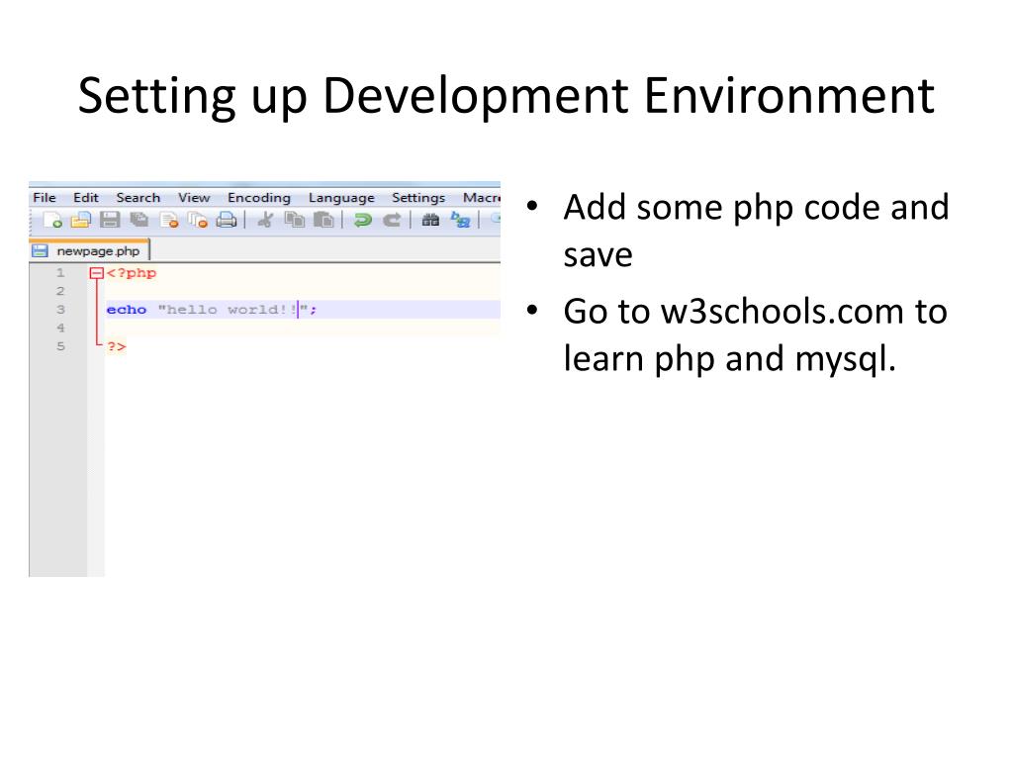Click the Save All toolbar icon
Image resolution: width=1013 pixels, height=760 pixels.
tap(138, 221)
